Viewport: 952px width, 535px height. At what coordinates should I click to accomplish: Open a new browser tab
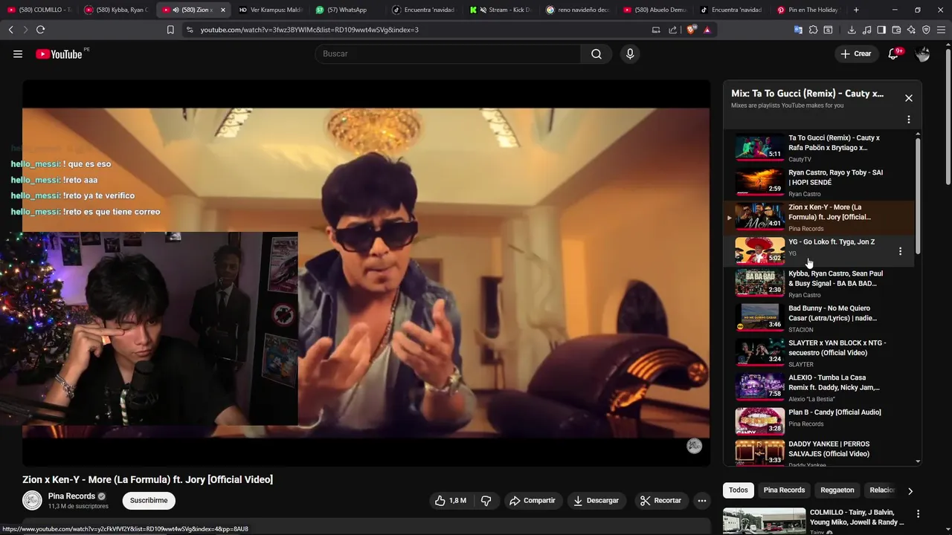click(x=856, y=10)
